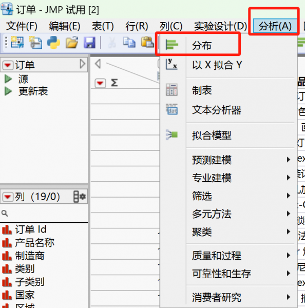This screenshot has height=308, width=305.
Task: Click the new data table toolbar icon
Action: tap(17, 42)
